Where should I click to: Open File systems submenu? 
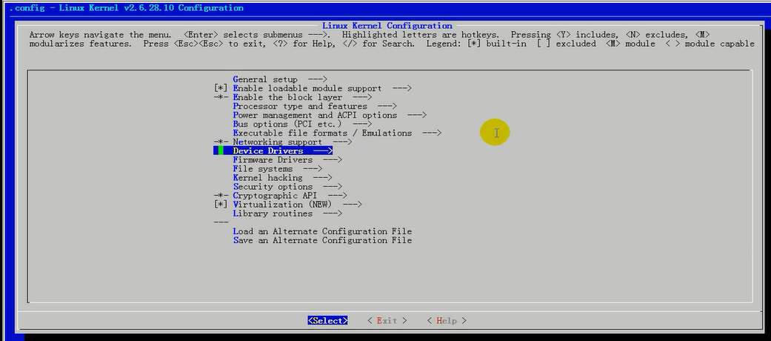(x=277, y=169)
